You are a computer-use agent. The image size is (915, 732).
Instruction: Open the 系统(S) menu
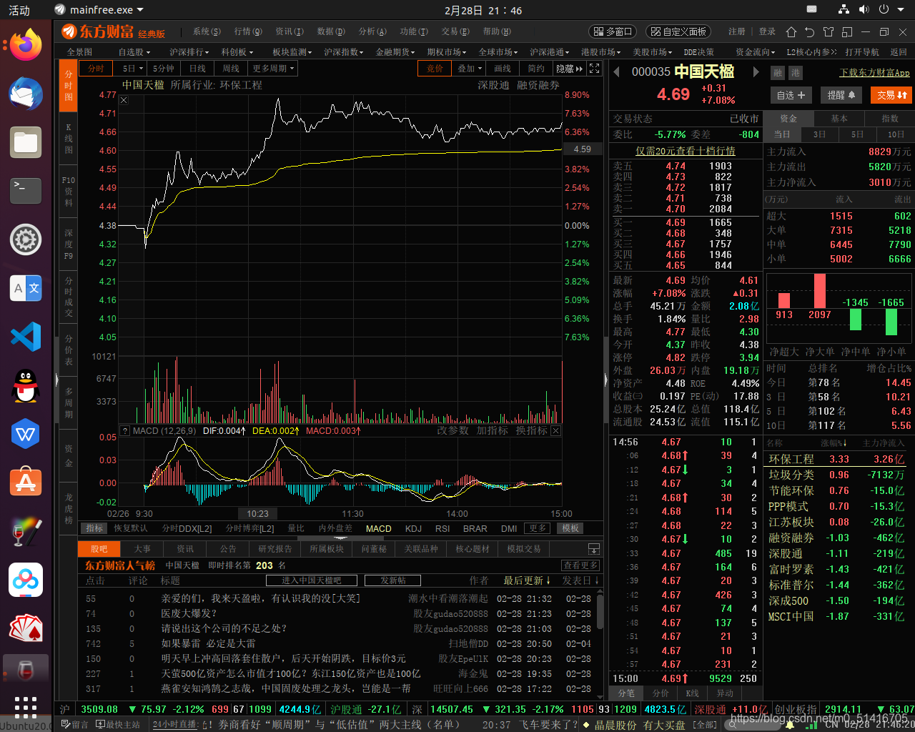[x=207, y=31]
